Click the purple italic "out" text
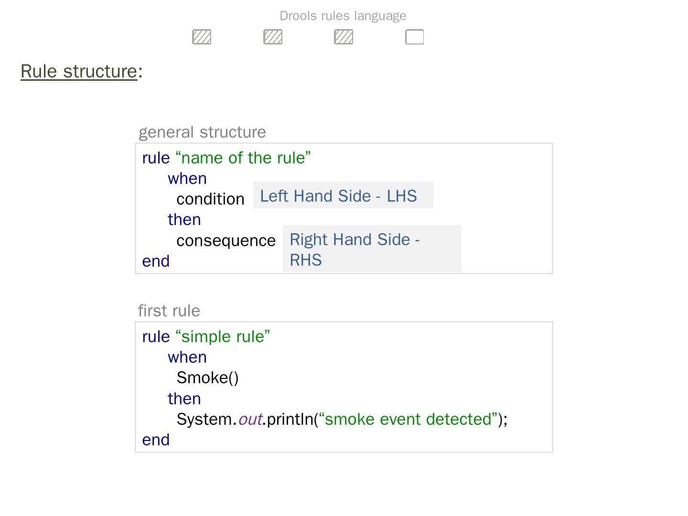This screenshot has width=688, height=516. [x=250, y=419]
